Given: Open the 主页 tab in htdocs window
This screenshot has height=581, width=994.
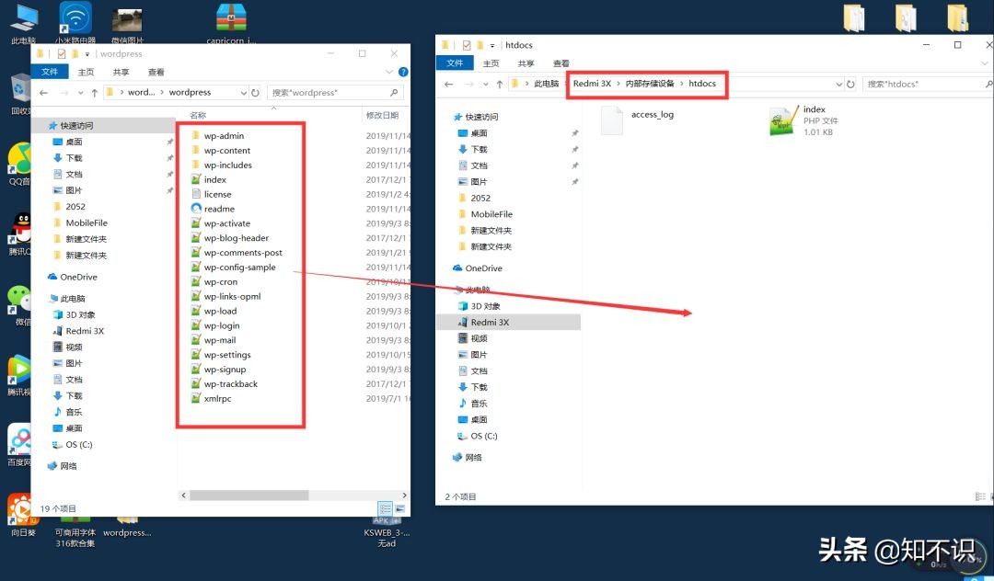Looking at the screenshot, I should (x=491, y=63).
